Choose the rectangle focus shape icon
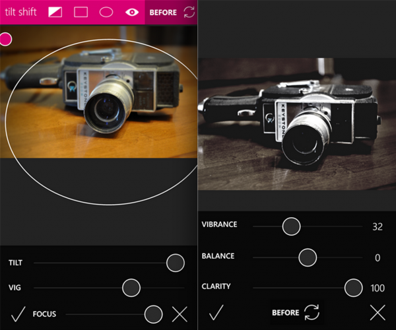 (81, 12)
